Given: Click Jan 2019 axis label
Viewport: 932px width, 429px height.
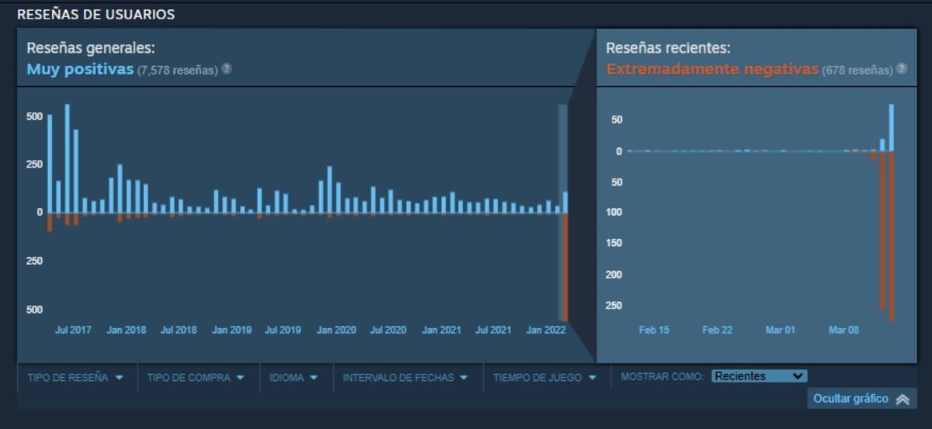Looking at the screenshot, I should tap(231, 330).
